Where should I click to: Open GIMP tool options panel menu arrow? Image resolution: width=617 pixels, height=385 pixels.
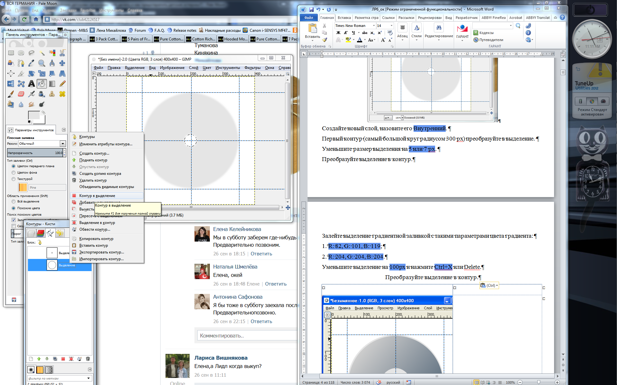64,130
